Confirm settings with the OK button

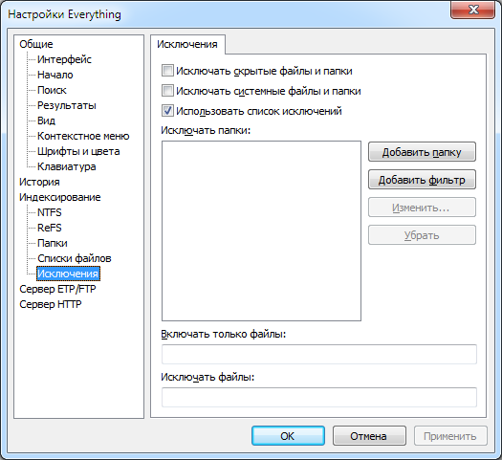[x=288, y=436]
